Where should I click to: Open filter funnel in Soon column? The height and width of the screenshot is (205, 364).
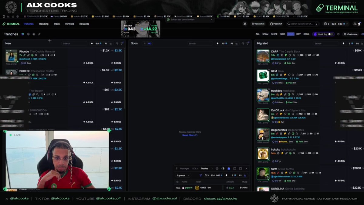[248, 43]
